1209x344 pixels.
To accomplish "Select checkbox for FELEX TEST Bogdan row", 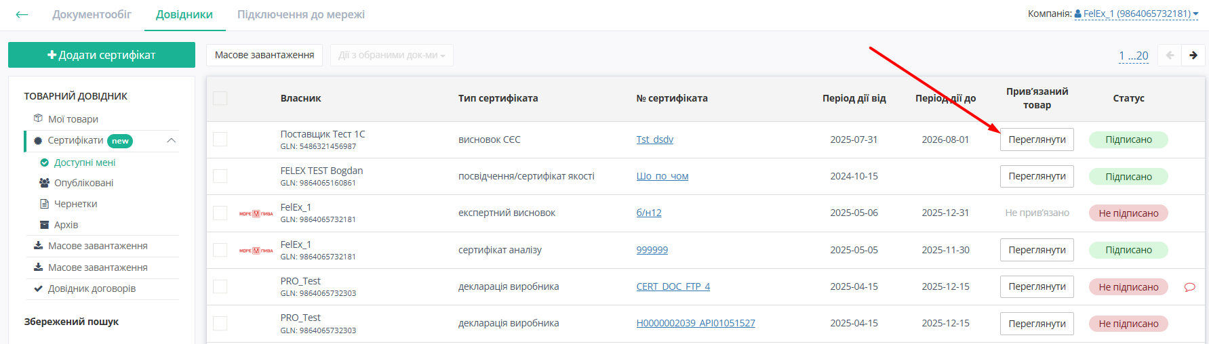I will (x=220, y=176).
